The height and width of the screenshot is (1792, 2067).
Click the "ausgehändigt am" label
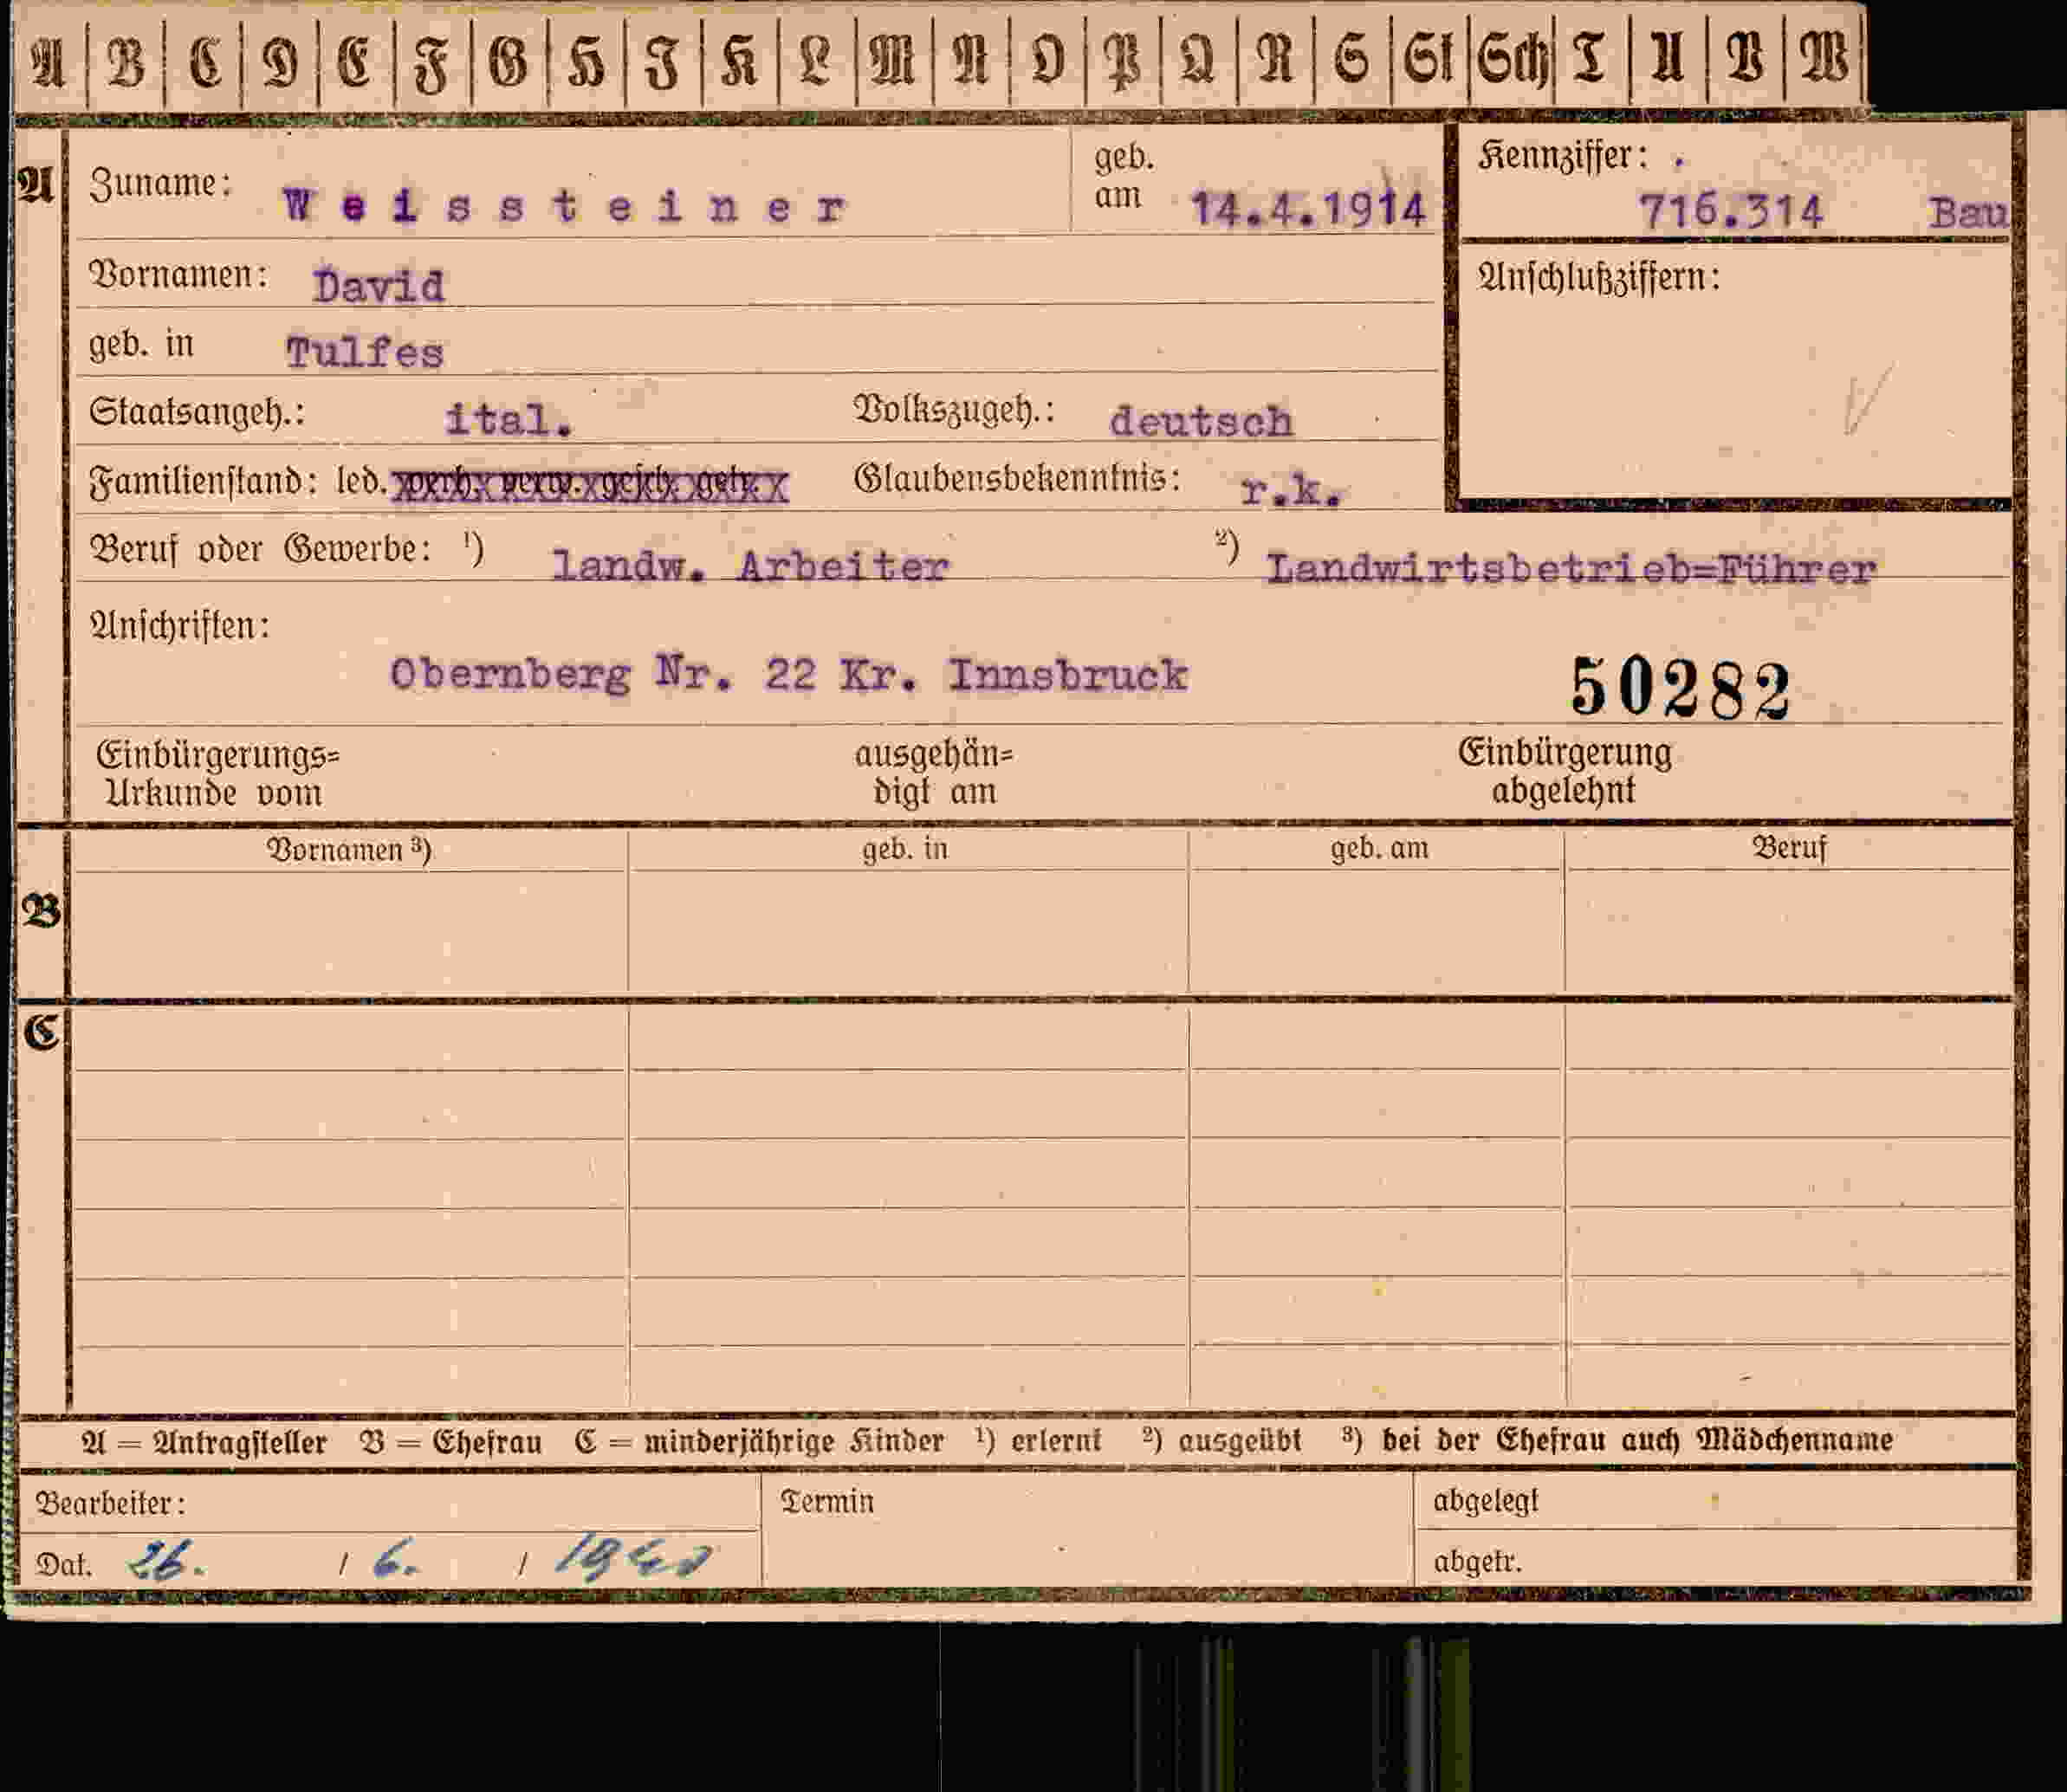(x=934, y=772)
